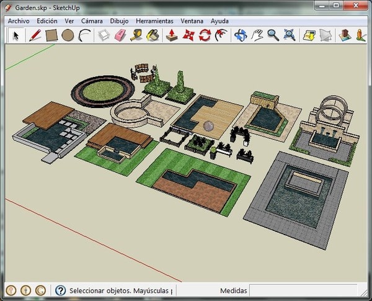Pick the Rectangle drawing tool
Viewport: 372px width, 301px height.
tap(51, 35)
